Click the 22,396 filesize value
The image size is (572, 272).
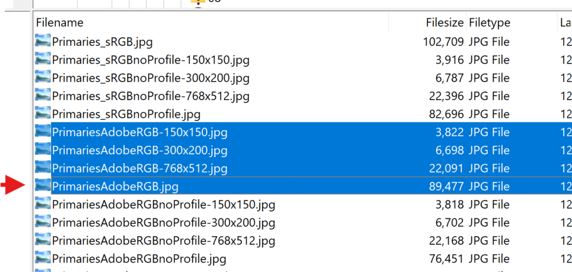coord(447,97)
